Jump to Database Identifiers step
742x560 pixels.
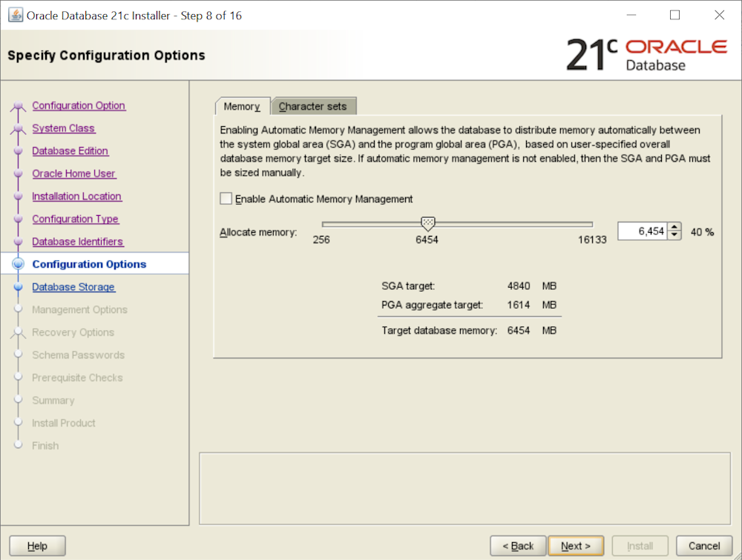coord(78,242)
